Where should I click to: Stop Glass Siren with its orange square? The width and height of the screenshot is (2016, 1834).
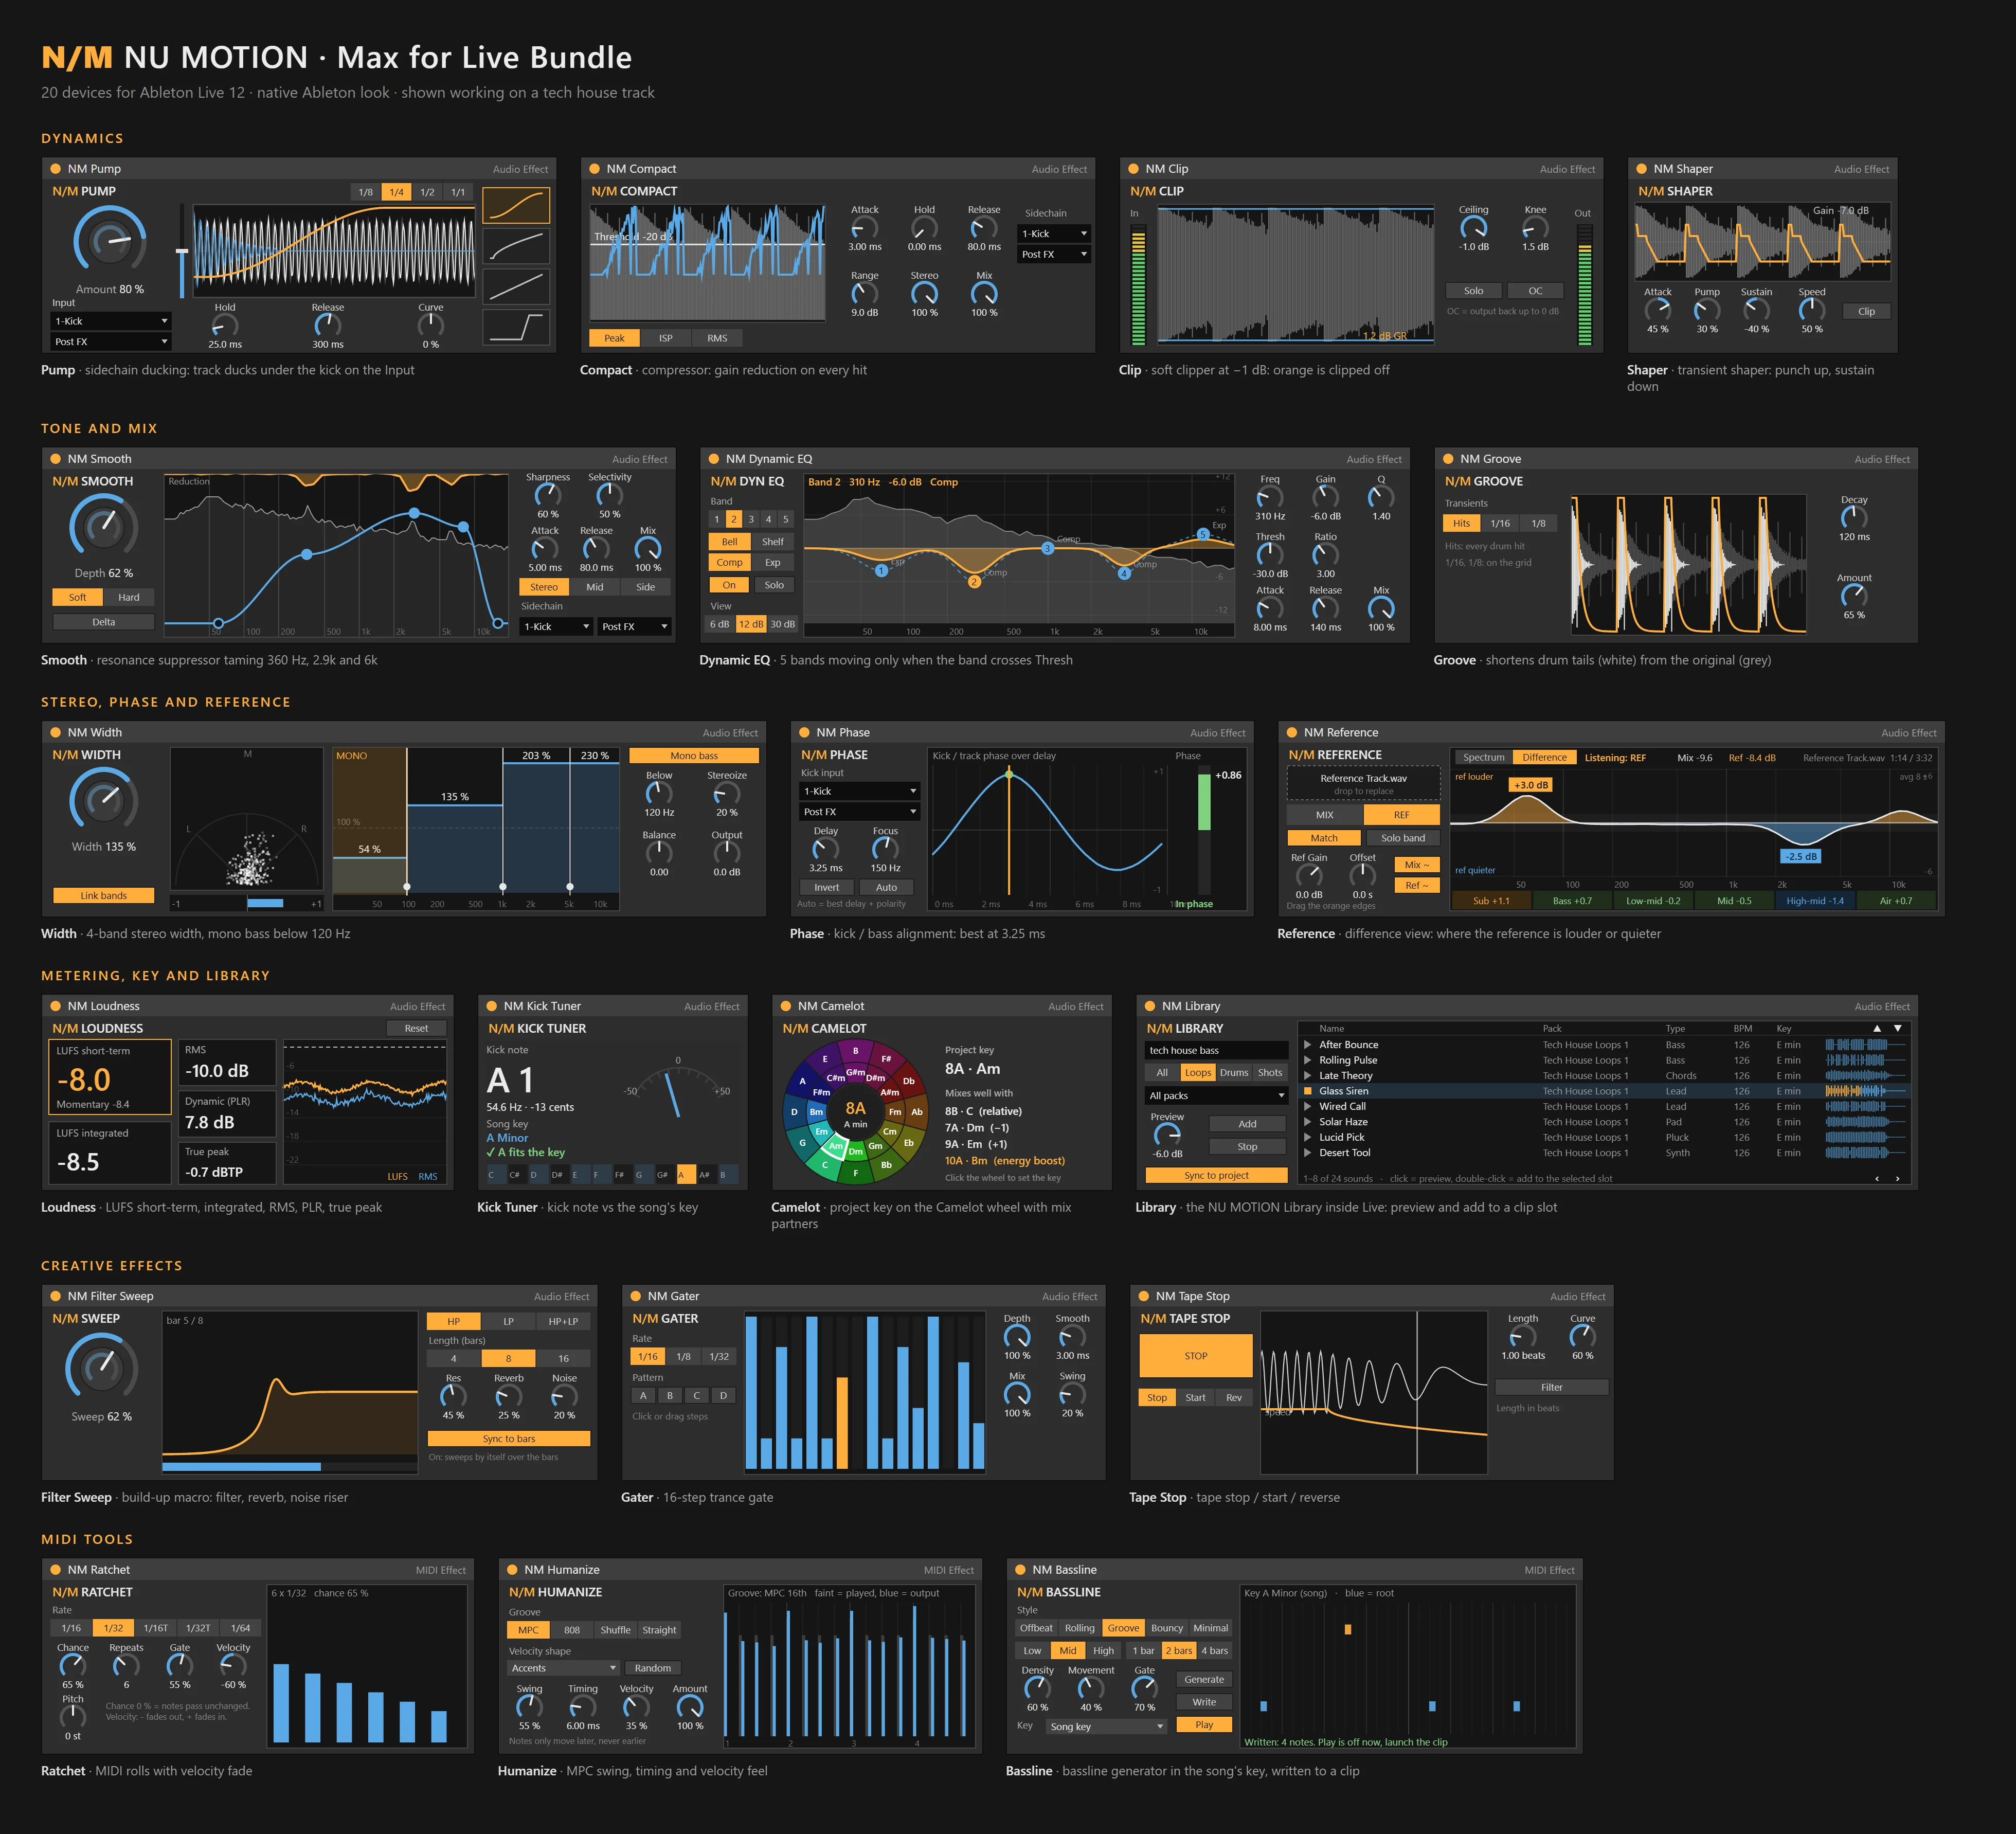(1307, 1091)
